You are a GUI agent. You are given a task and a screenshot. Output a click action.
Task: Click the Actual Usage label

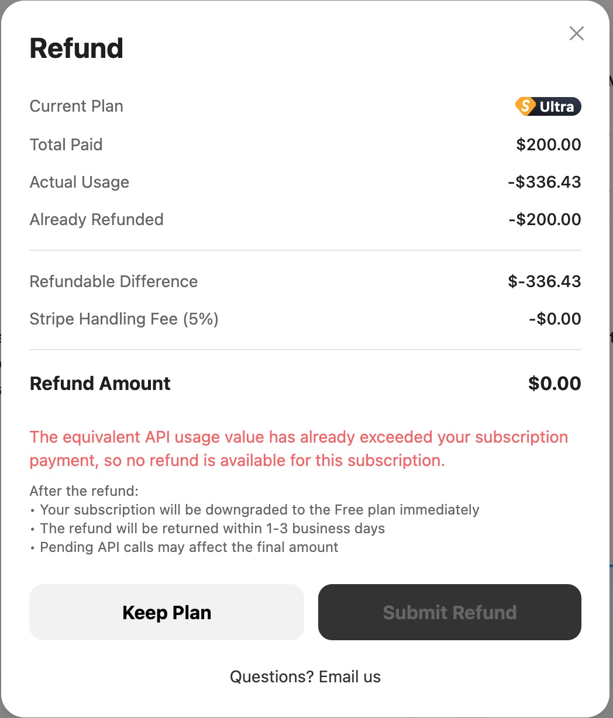(x=80, y=182)
